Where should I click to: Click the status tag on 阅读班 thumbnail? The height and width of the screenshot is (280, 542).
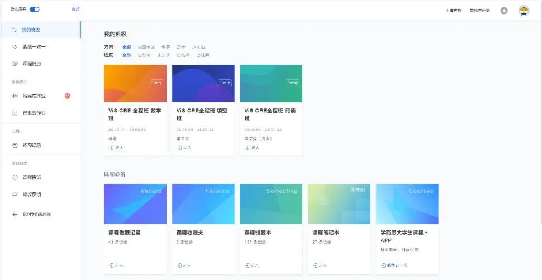click(x=292, y=83)
